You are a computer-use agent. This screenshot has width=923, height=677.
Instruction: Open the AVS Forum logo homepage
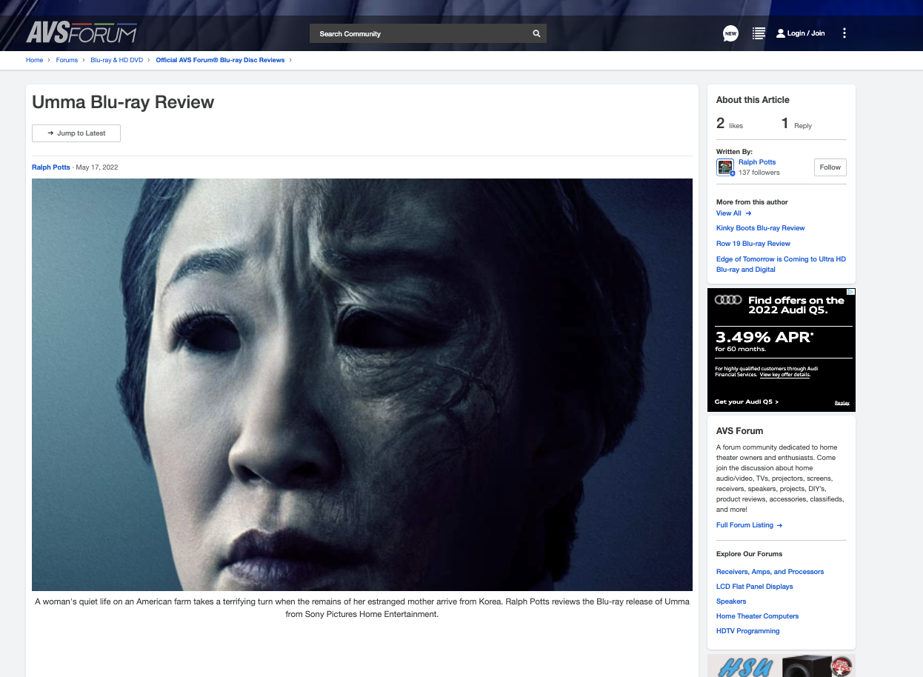coord(81,33)
